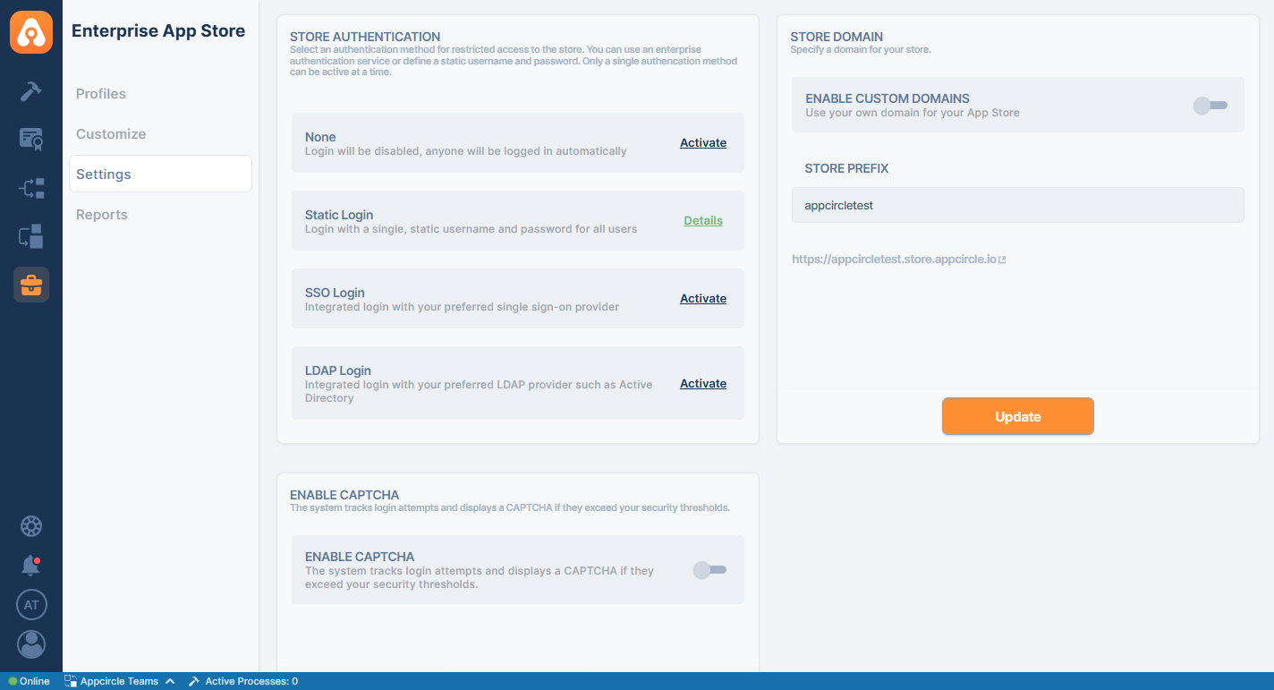Click the orange Update button
This screenshot has height=690, width=1274.
pos(1018,416)
